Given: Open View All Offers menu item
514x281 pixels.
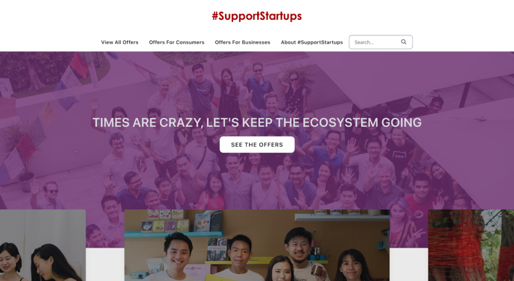Looking at the screenshot, I should pos(120,42).
